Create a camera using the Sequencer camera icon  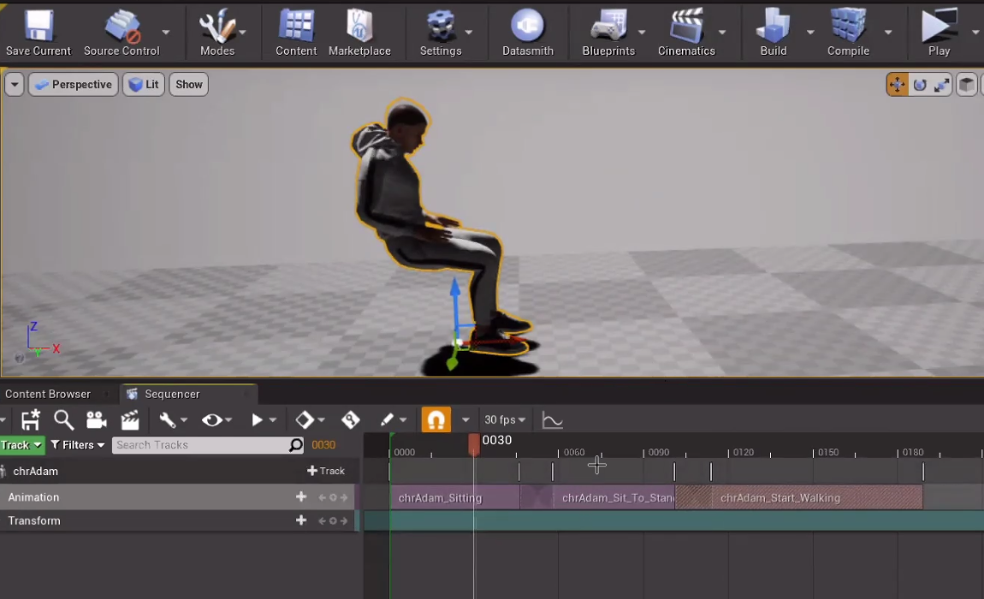(x=96, y=419)
